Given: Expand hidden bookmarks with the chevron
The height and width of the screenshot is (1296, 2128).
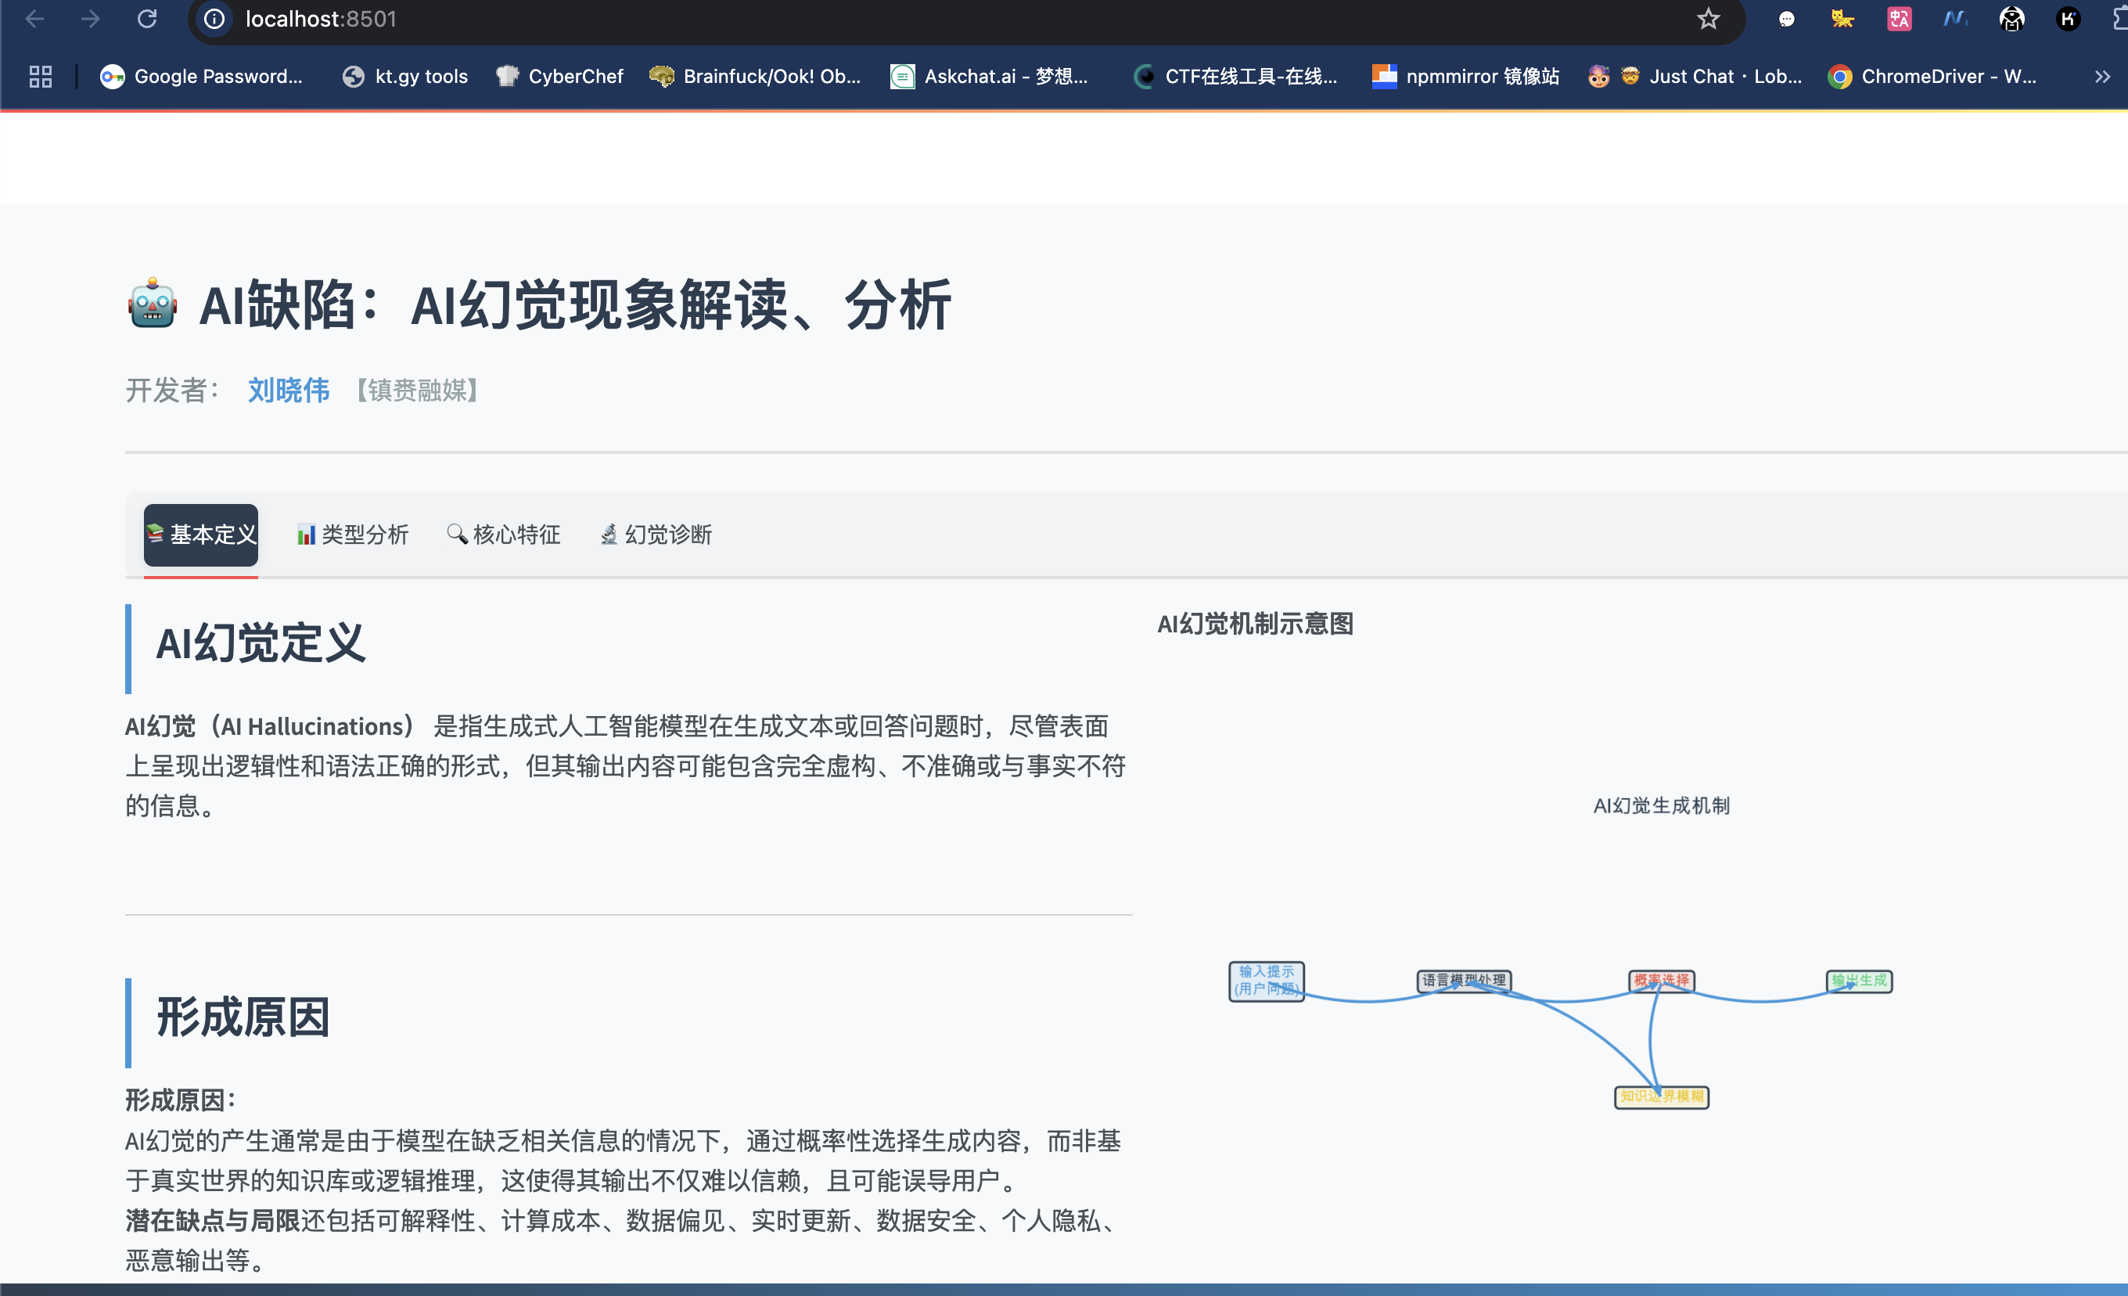Looking at the screenshot, I should coord(2102,77).
